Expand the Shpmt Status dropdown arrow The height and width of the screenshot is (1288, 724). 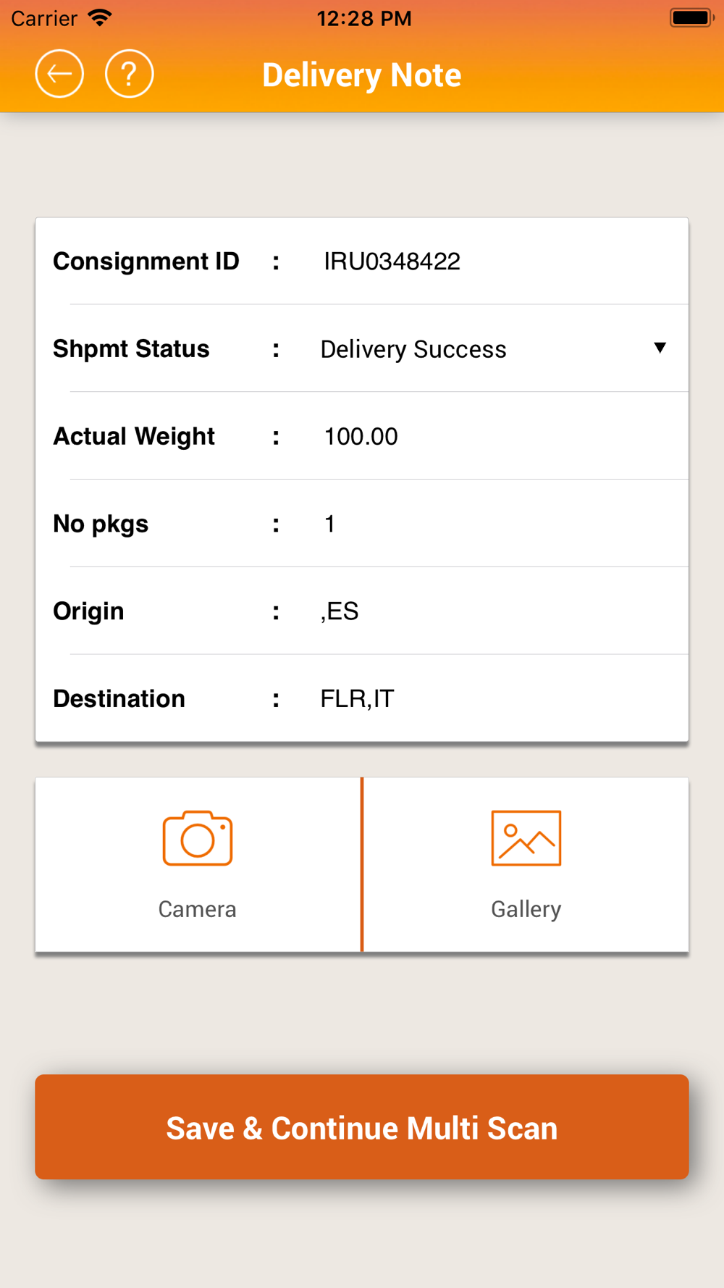coord(660,348)
